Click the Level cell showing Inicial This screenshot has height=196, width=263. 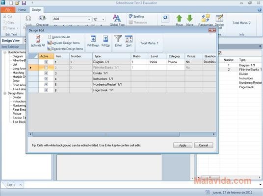click(x=158, y=62)
